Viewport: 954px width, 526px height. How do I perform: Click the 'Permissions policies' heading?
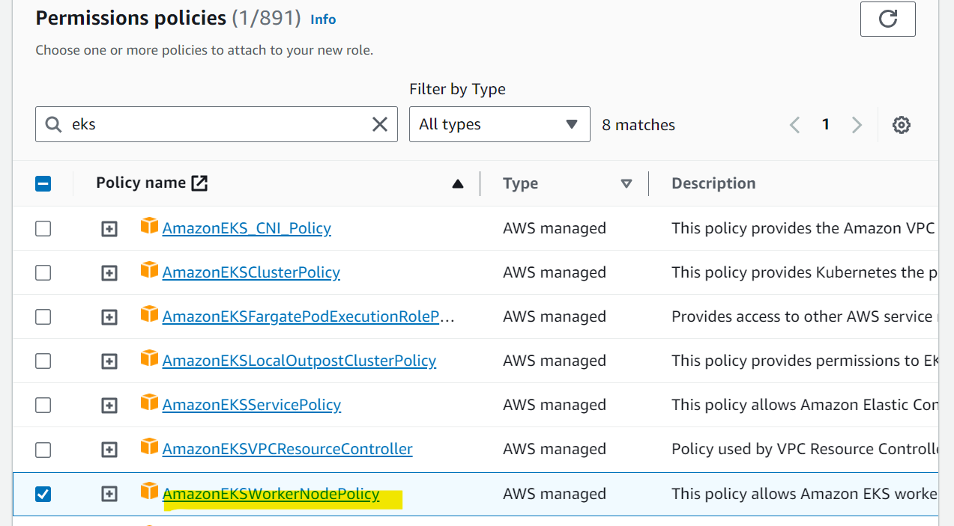coord(131,18)
